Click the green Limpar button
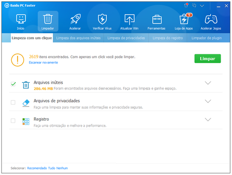Image resolution: width=232 pixels, height=175 pixels. 207,59
